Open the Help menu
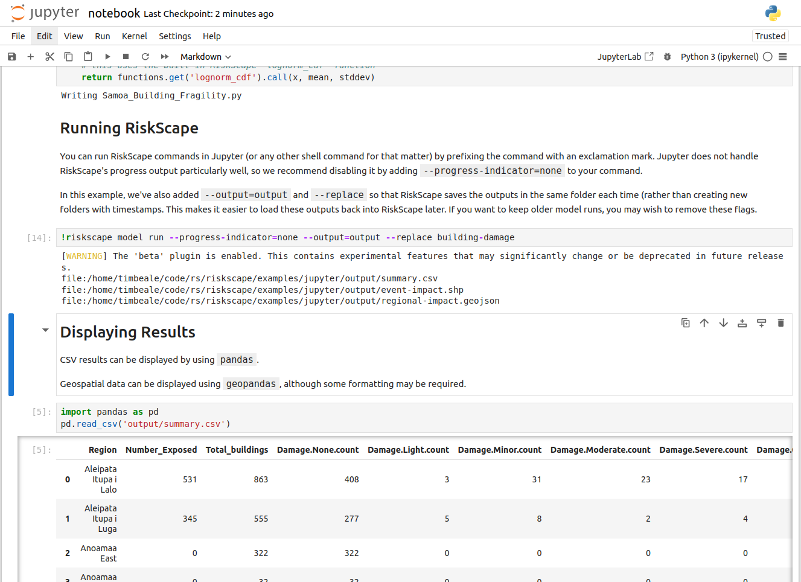This screenshot has height=582, width=801. (x=212, y=36)
